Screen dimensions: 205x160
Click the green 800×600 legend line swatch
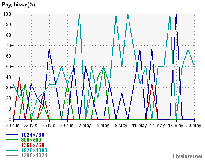11,140
